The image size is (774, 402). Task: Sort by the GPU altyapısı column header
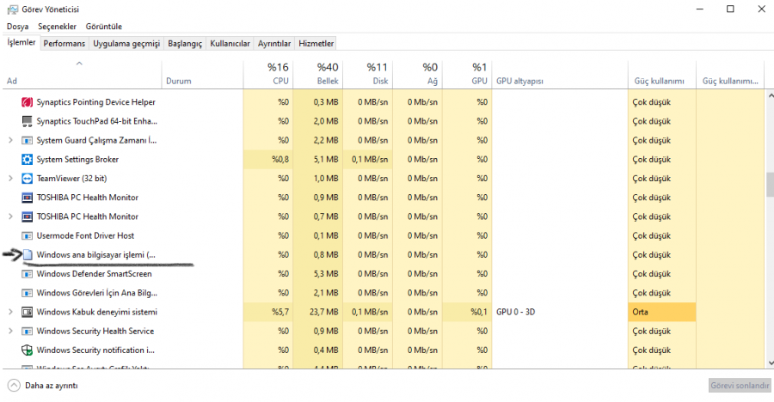pos(560,75)
